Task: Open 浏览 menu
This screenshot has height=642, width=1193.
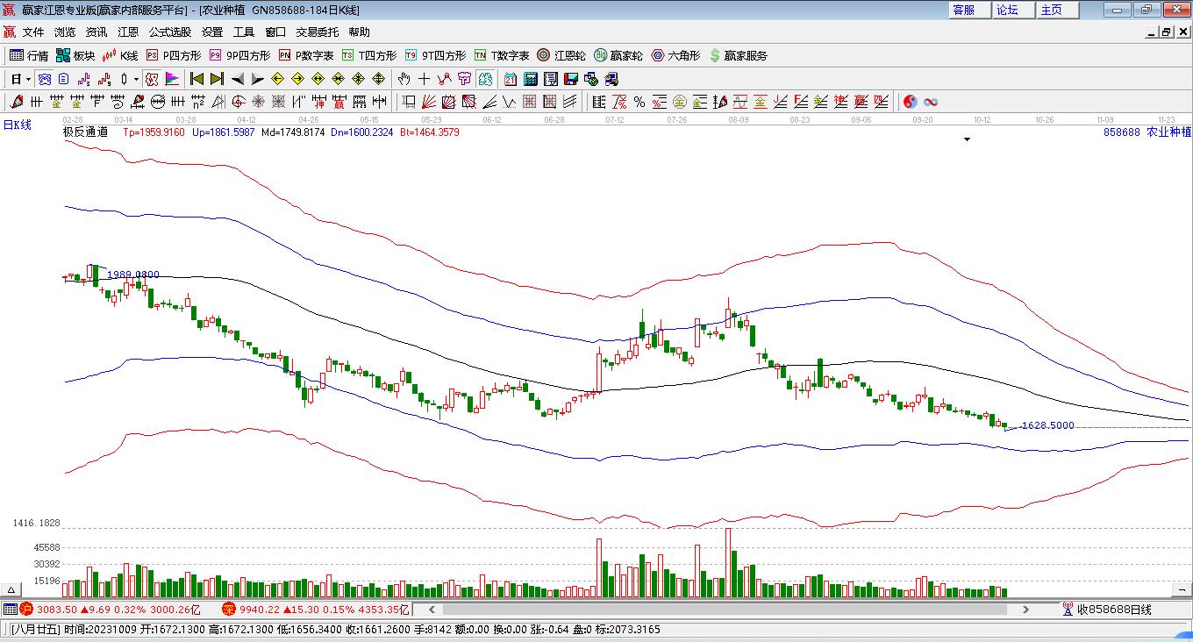Action: pos(65,32)
